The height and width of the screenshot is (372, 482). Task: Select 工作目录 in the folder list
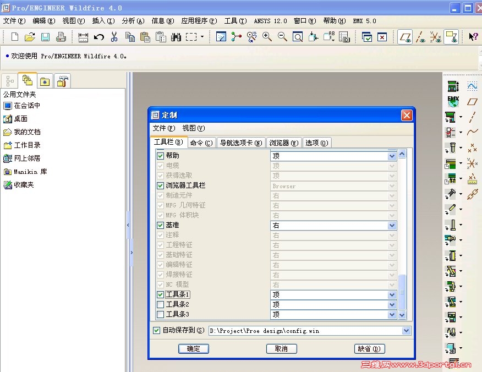coord(27,145)
